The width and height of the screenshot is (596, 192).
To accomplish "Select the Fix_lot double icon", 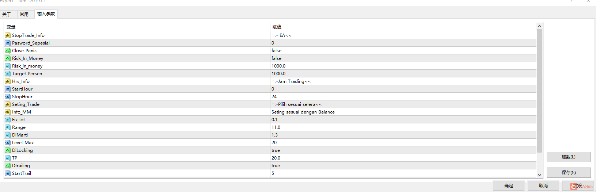I will click(8, 120).
